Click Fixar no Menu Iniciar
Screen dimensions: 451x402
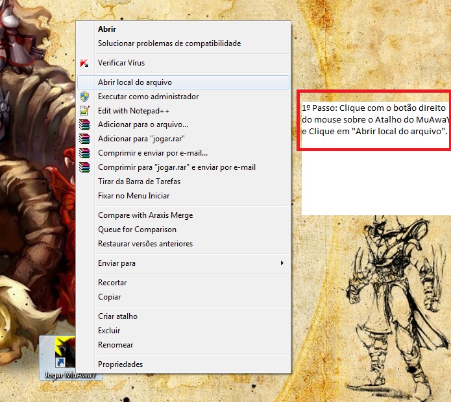[133, 196]
